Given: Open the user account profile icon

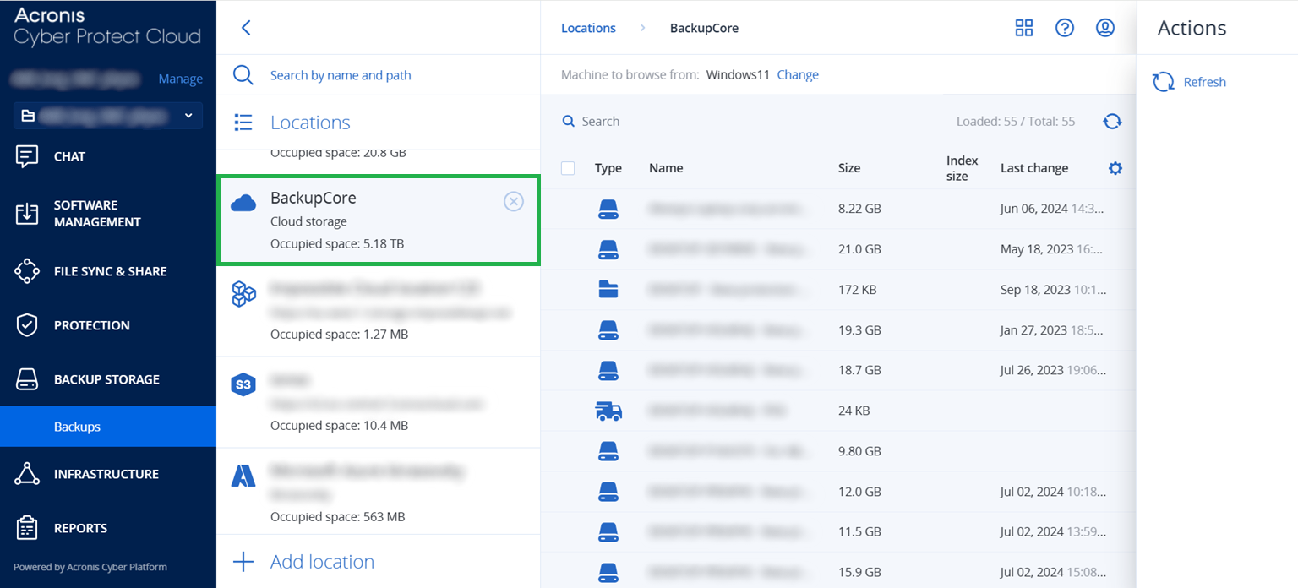Looking at the screenshot, I should (1104, 28).
